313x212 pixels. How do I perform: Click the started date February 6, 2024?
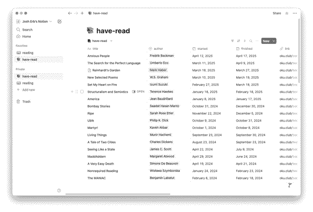coord(204,178)
